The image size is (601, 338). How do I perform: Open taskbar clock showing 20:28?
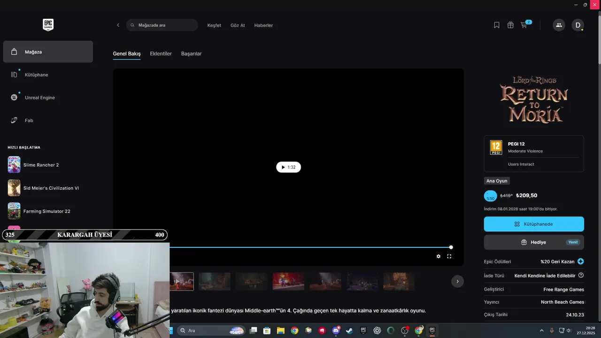click(586, 330)
